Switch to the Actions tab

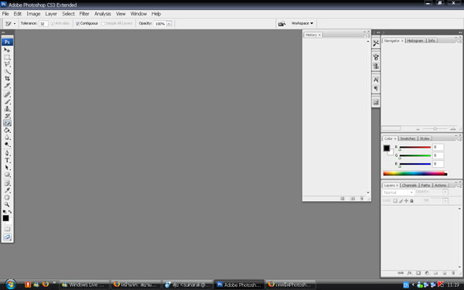tap(440, 186)
